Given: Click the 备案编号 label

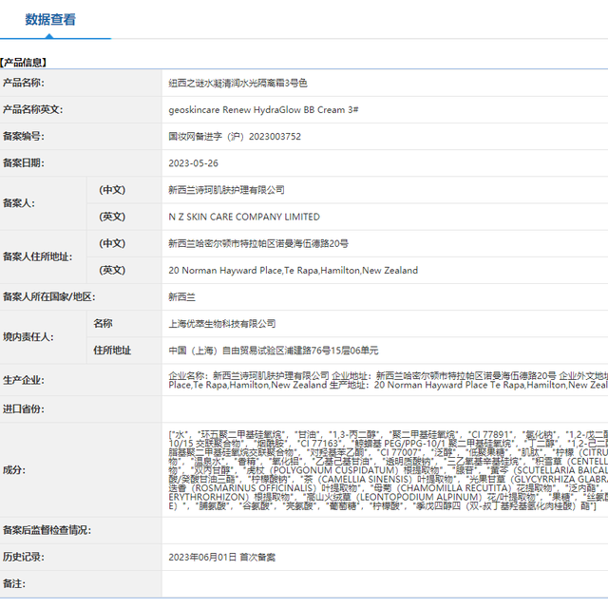Looking at the screenshot, I should tap(23, 137).
